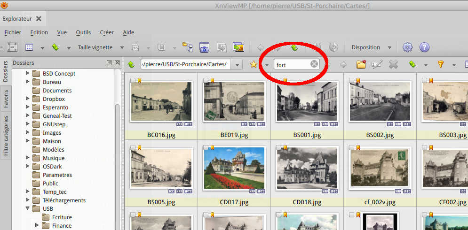Click in the folder path input field
The image size is (468, 230).
point(186,64)
